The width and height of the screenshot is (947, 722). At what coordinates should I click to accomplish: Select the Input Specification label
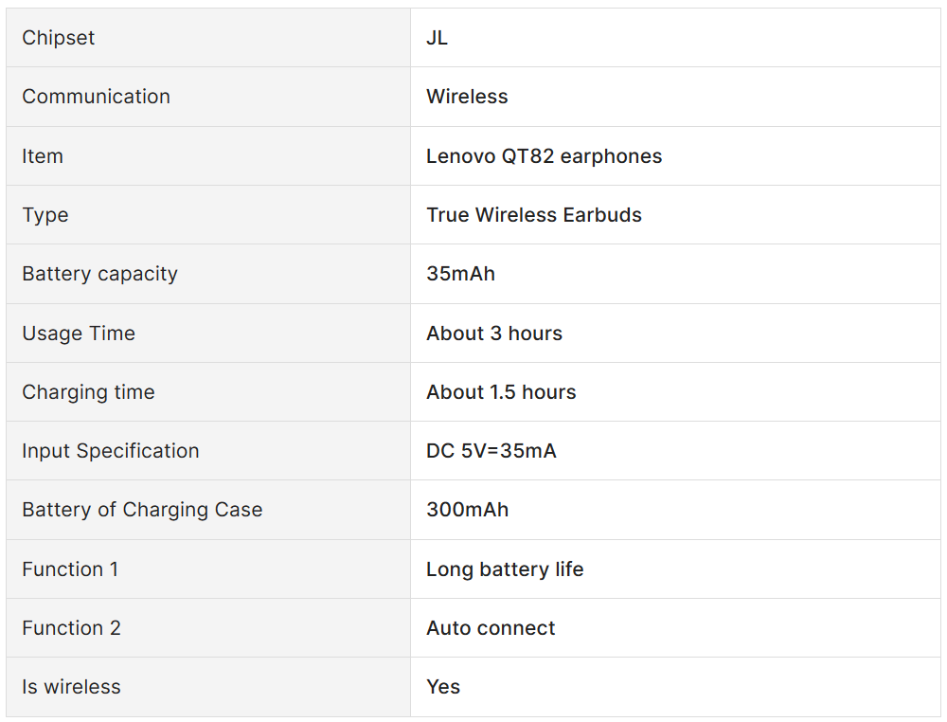pos(111,451)
